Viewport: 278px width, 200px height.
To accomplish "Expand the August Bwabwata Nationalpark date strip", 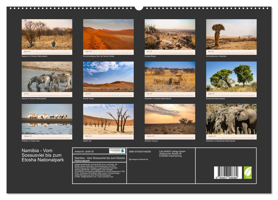I will (x=232, y=94).
